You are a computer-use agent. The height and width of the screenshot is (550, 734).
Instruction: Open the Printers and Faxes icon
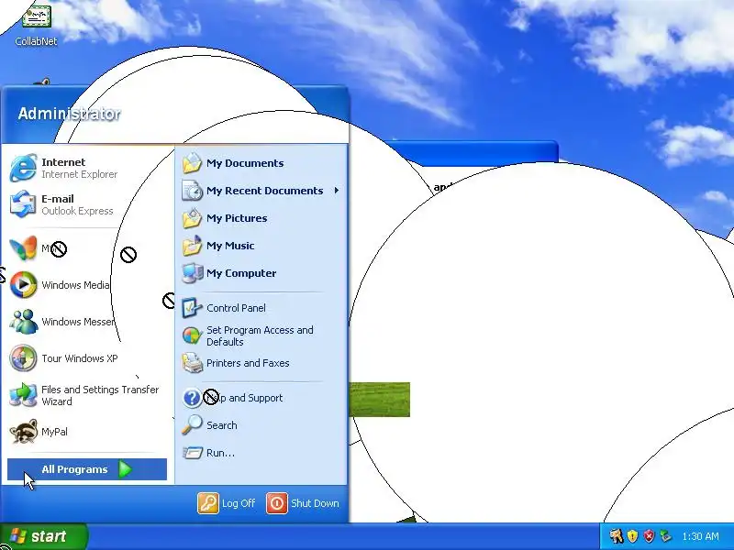192,363
